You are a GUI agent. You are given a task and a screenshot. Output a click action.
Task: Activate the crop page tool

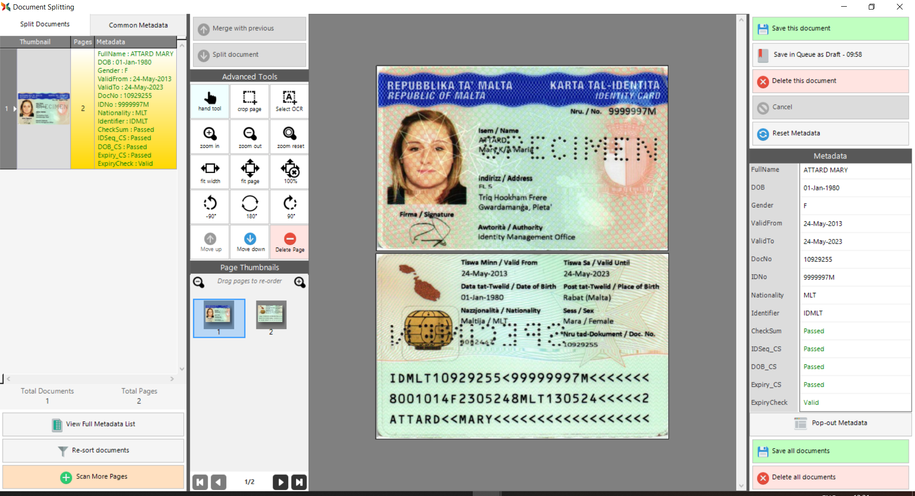click(x=249, y=101)
